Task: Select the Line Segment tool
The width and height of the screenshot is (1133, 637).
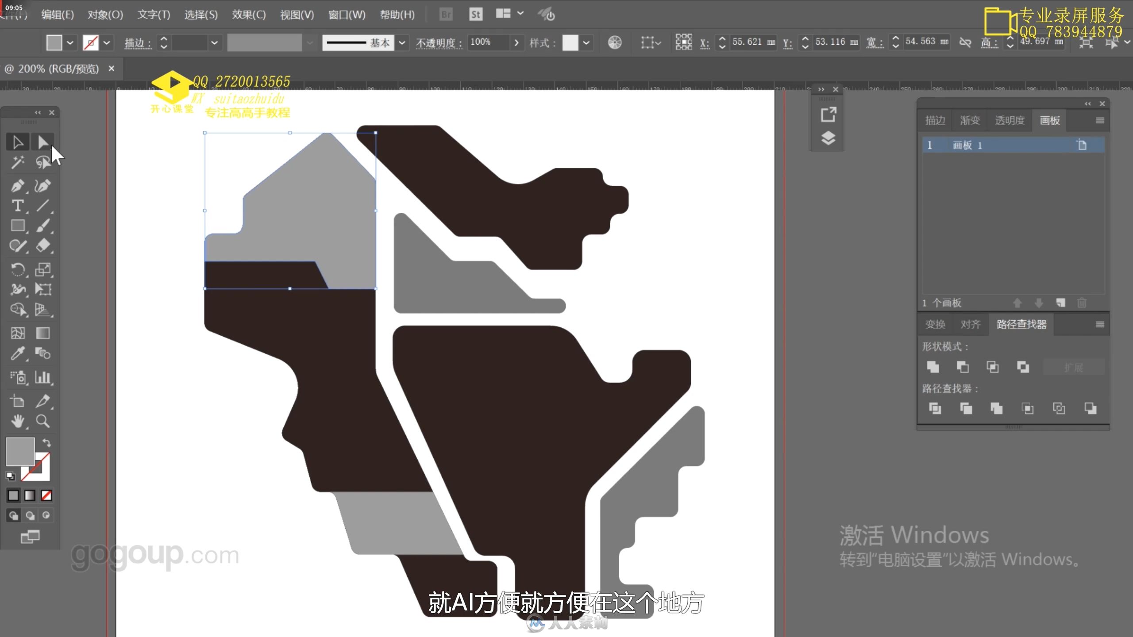Action: click(x=42, y=206)
